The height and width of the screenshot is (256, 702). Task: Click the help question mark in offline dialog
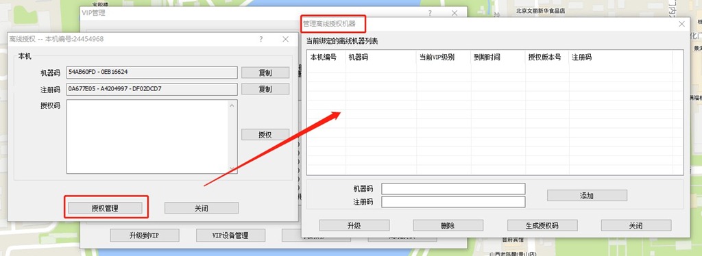pos(261,39)
